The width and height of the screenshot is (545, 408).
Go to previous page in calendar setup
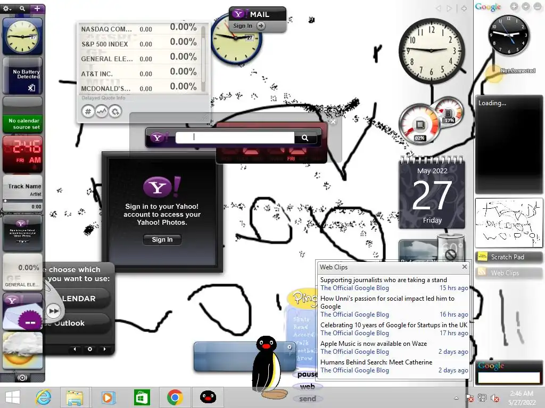(75, 349)
